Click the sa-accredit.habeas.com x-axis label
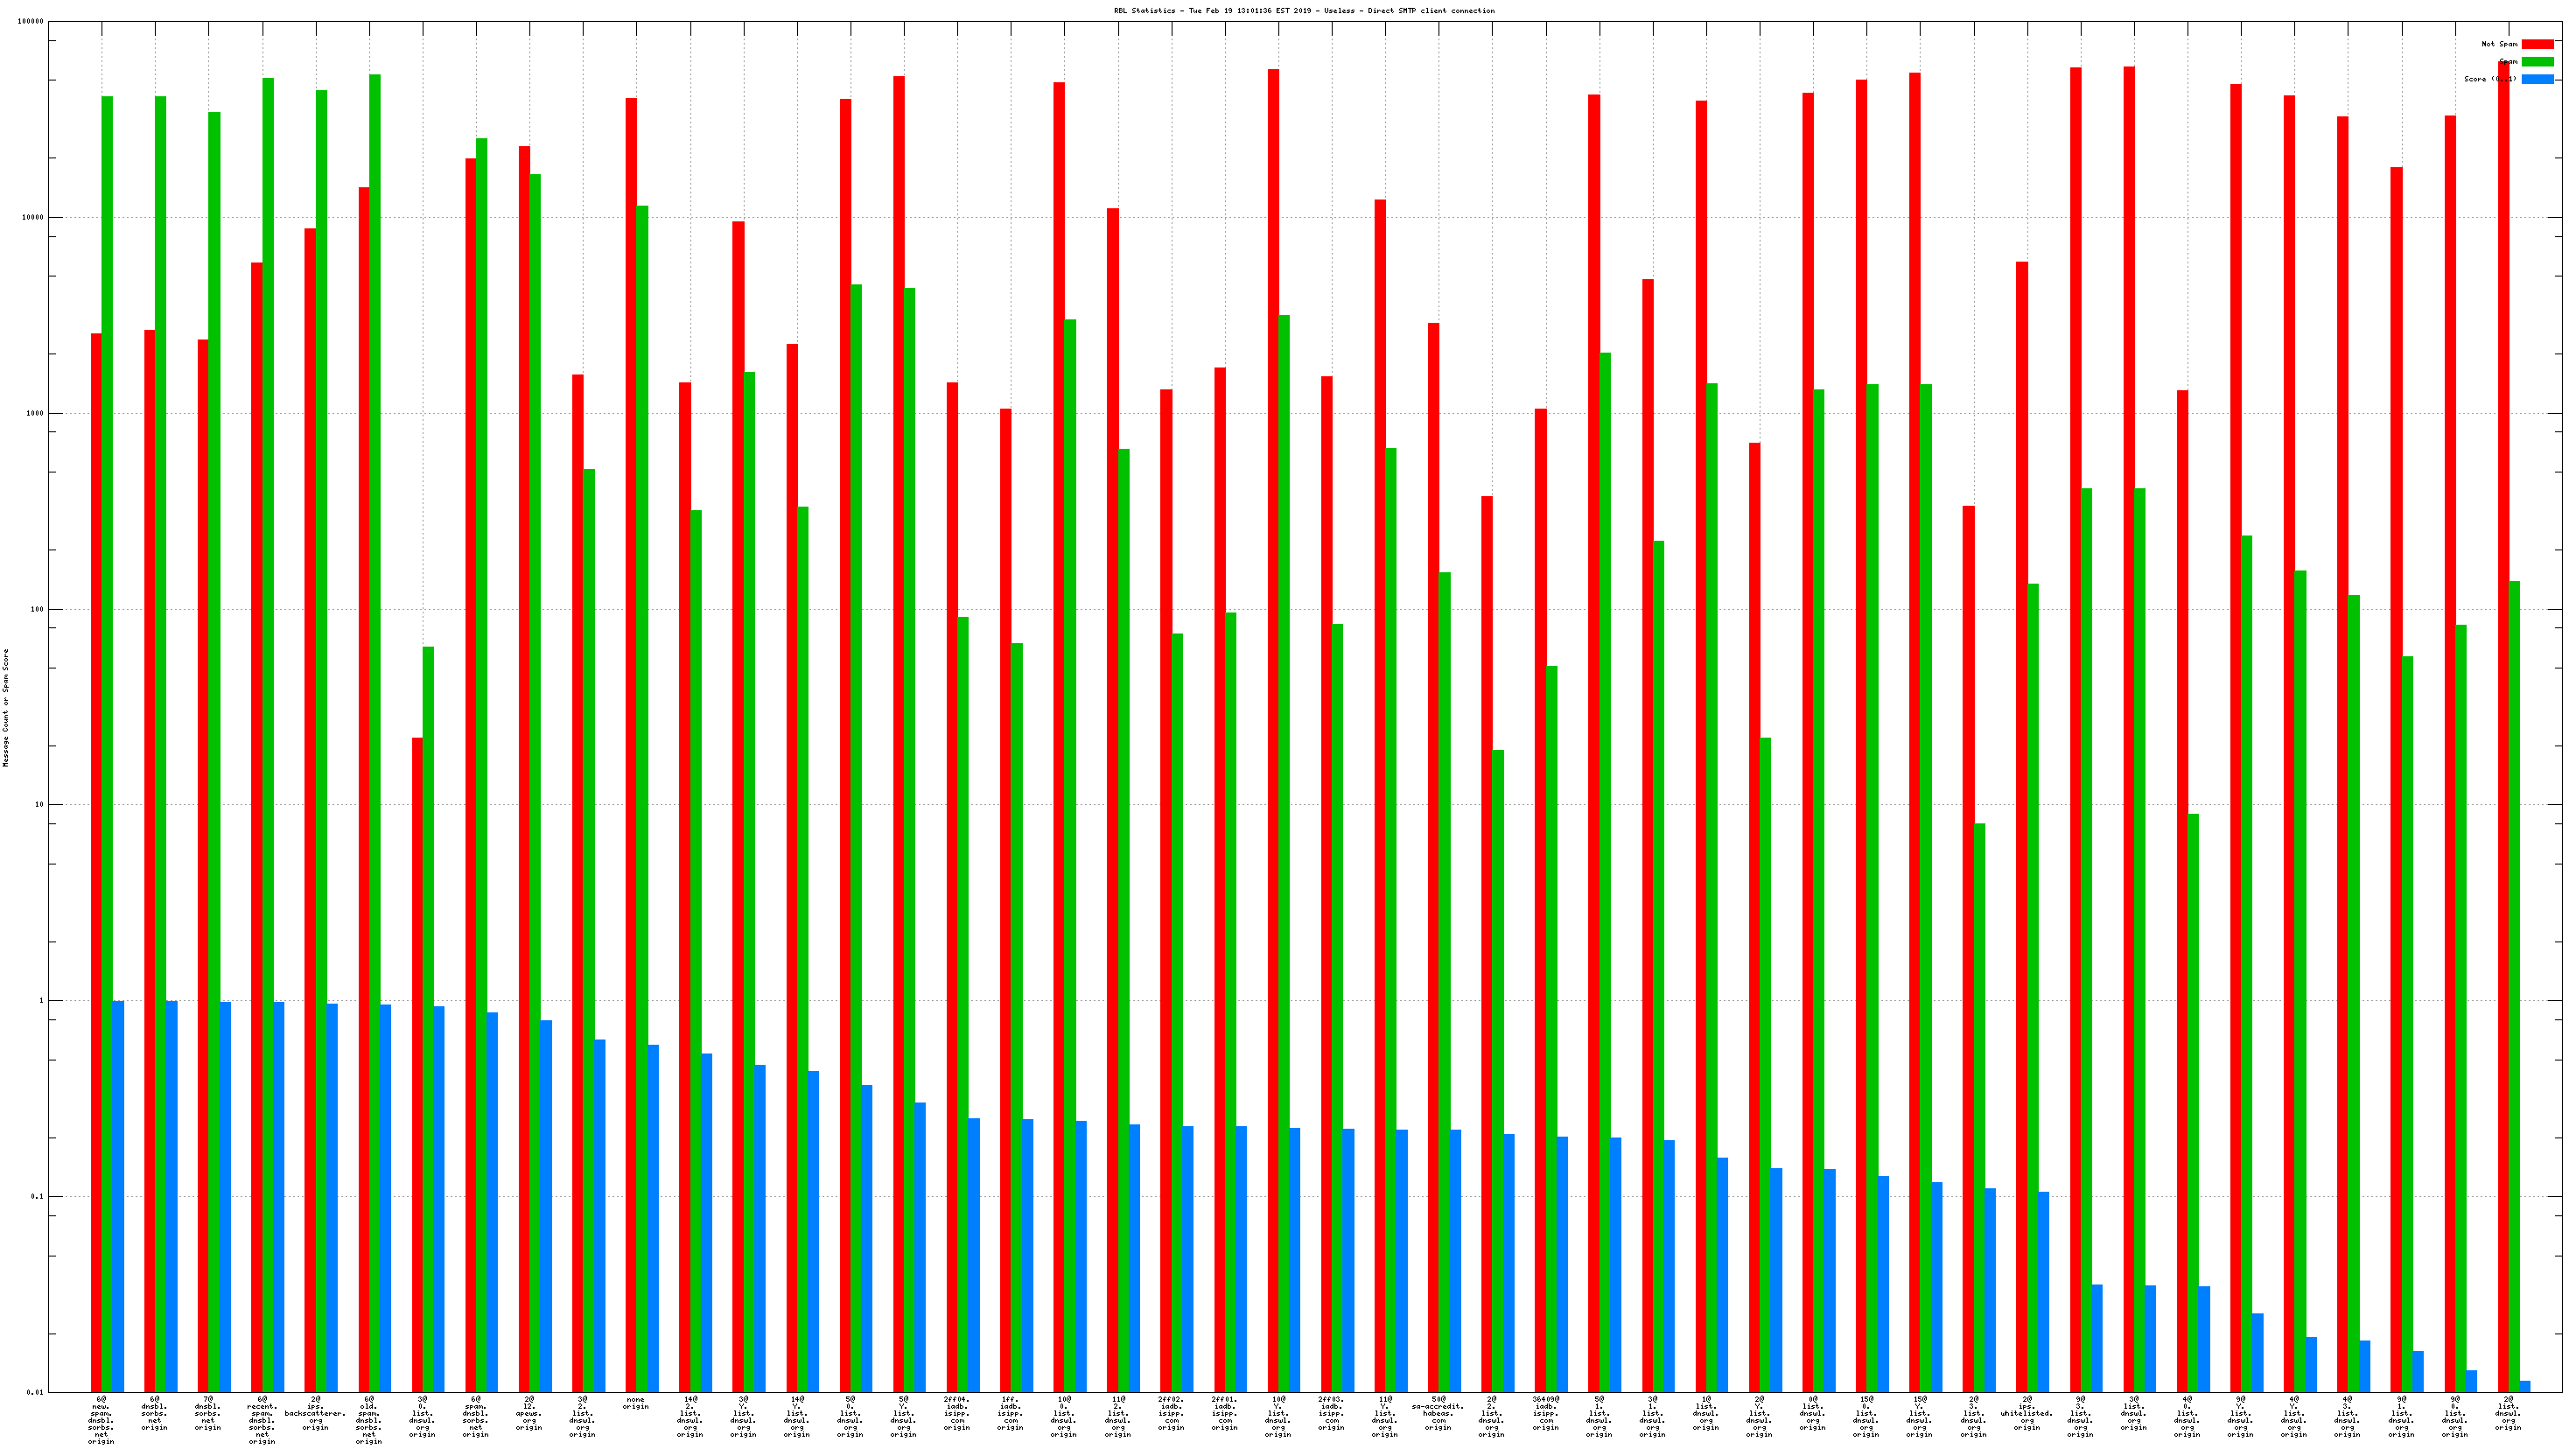Image resolution: width=2576 pixels, height=1449 pixels. (x=1438, y=1413)
